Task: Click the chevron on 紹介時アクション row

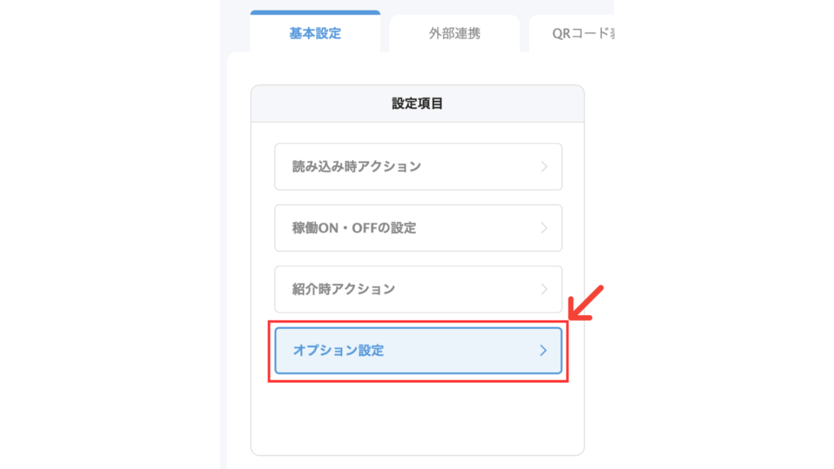Action: (544, 289)
